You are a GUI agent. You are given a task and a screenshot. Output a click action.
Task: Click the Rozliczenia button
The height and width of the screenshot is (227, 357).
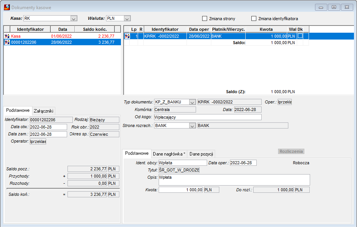pos(291,151)
